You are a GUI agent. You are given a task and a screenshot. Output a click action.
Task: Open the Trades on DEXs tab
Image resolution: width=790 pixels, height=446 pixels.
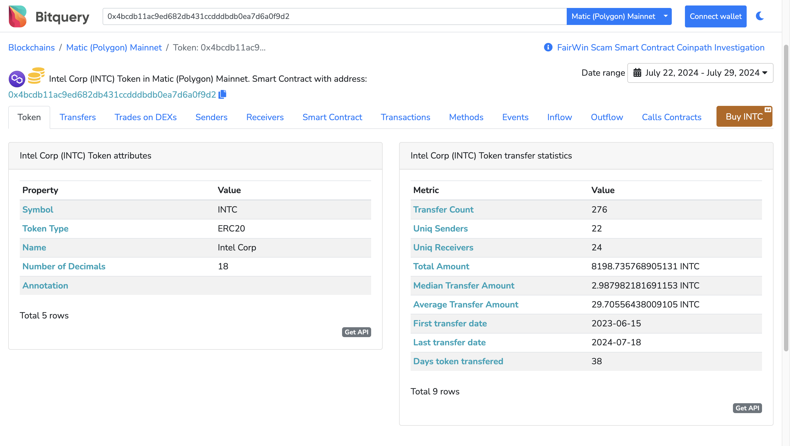tap(145, 117)
